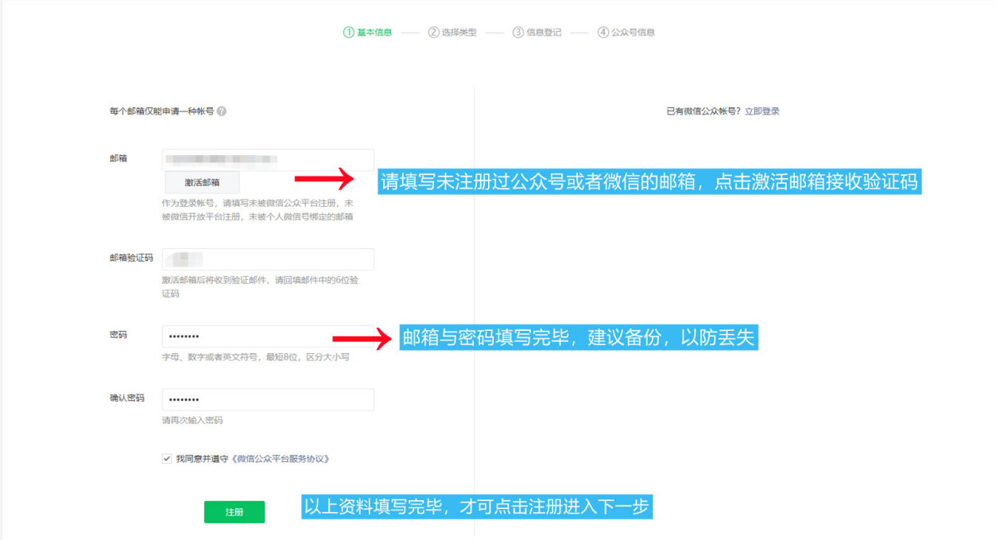The height and width of the screenshot is (540, 996).
Task: Click the red arrow beside the password field
Action: (362, 340)
